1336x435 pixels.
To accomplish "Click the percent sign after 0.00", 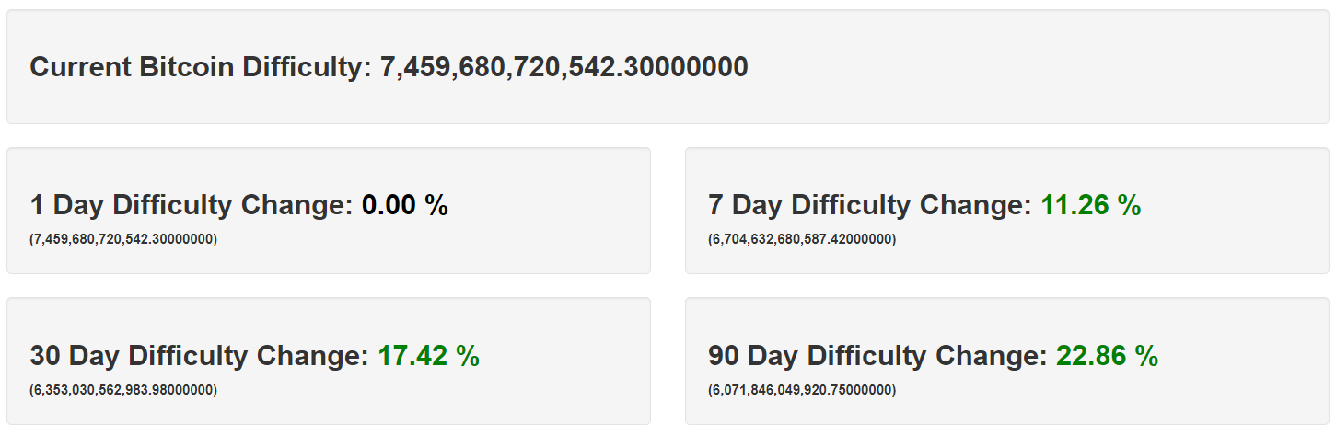I will click(436, 206).
